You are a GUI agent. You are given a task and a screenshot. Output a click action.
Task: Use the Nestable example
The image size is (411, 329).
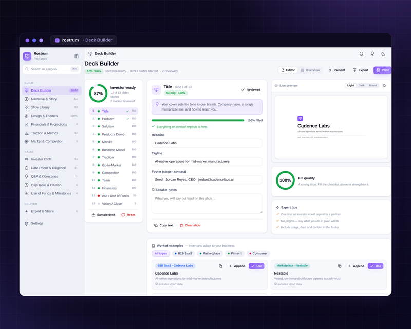tap(376, 266)
